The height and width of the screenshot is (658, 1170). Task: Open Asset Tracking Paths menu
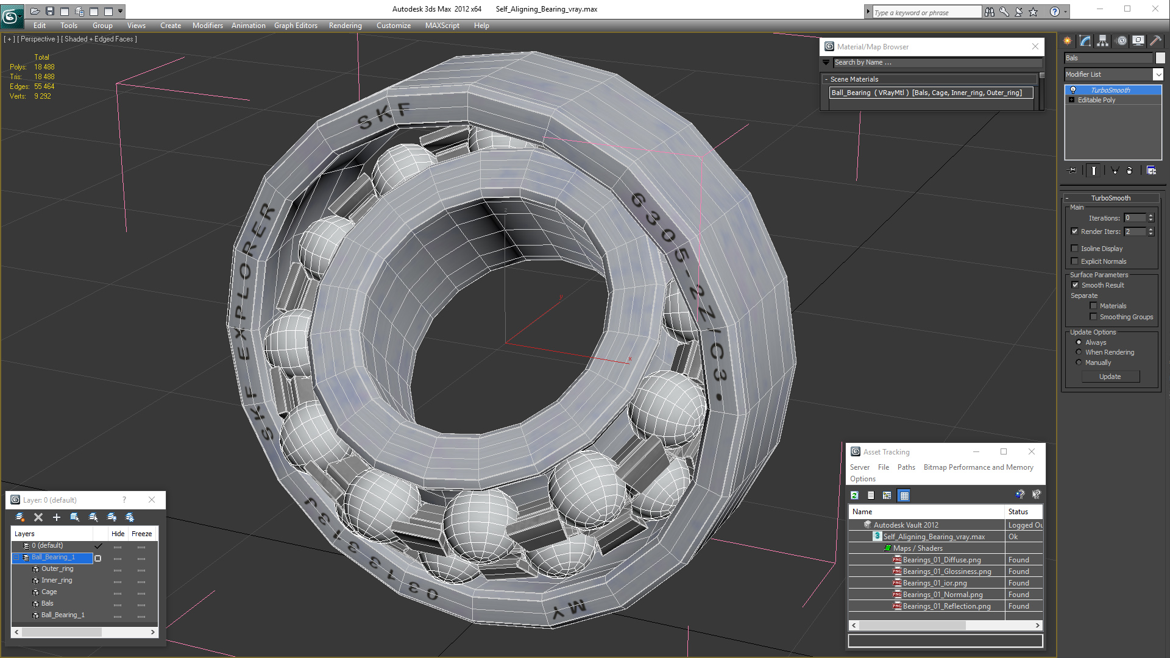pos(906,467)
